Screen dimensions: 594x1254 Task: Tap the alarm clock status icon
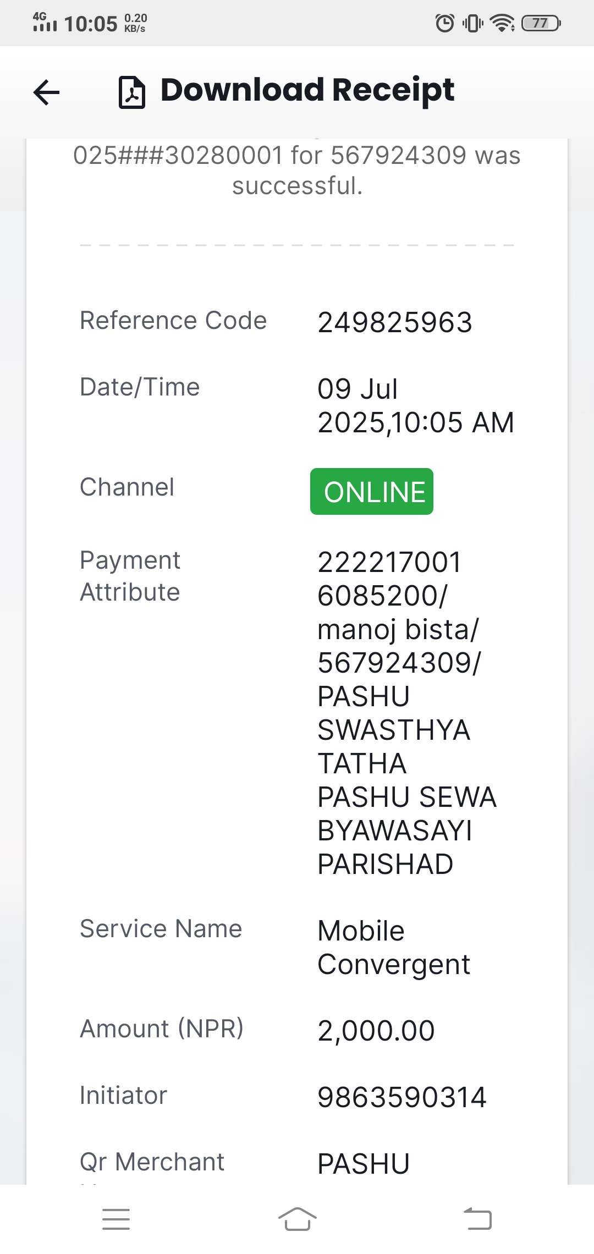[444, 23]
